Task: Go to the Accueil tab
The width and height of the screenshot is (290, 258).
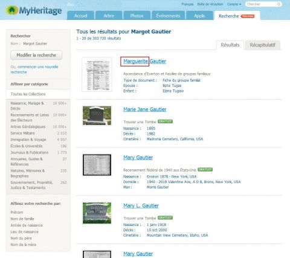Action: pos(80,16)
